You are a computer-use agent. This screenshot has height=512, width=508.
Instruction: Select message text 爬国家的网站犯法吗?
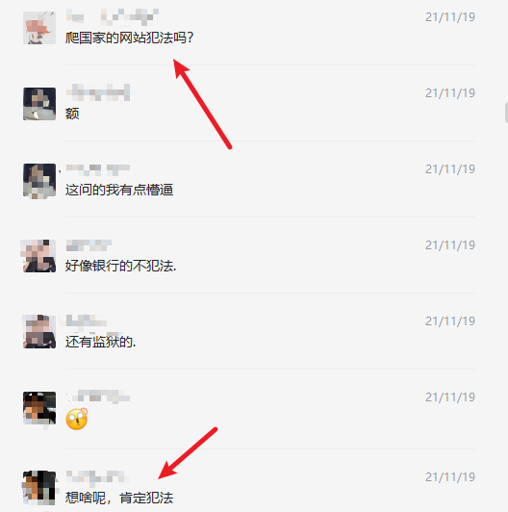(129, 38)
